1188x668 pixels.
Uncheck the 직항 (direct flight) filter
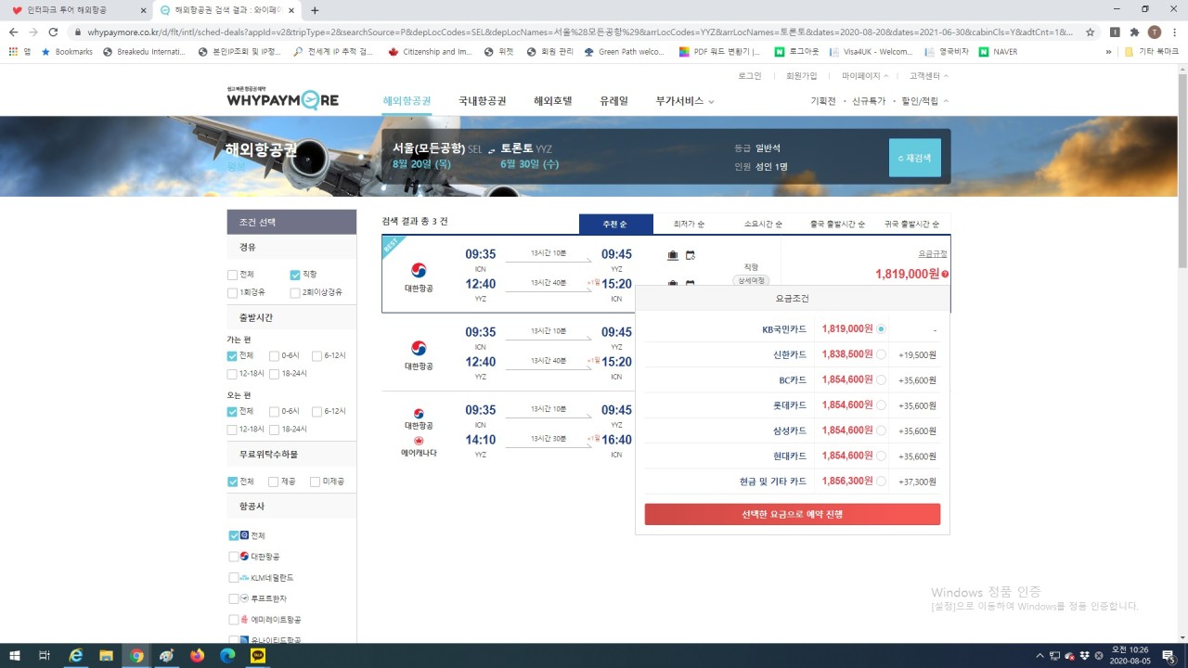click(295, 275)
